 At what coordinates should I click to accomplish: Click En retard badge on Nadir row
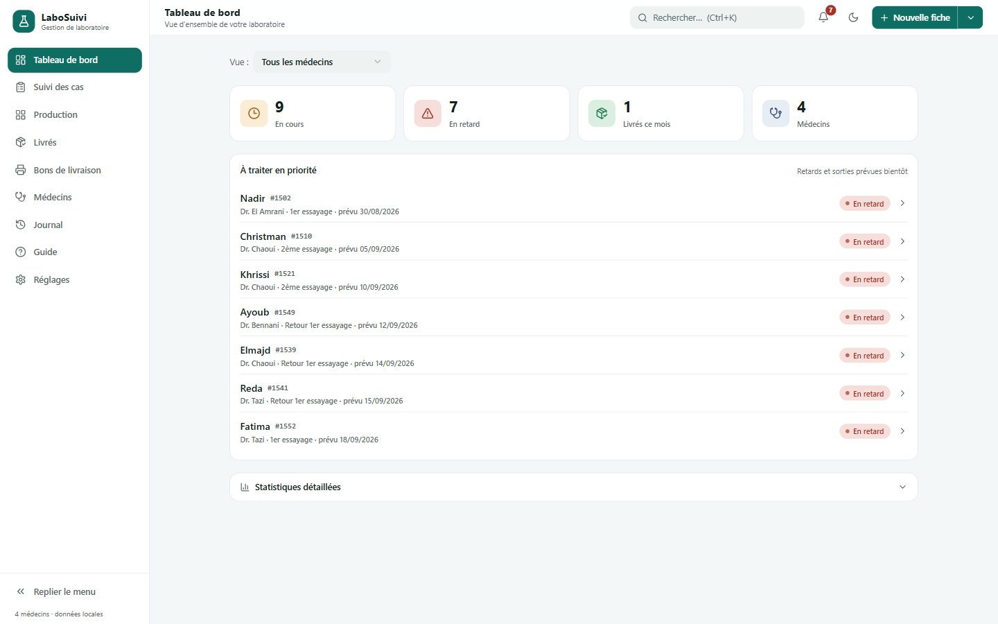pyautogui.click(x=865, y=204)
